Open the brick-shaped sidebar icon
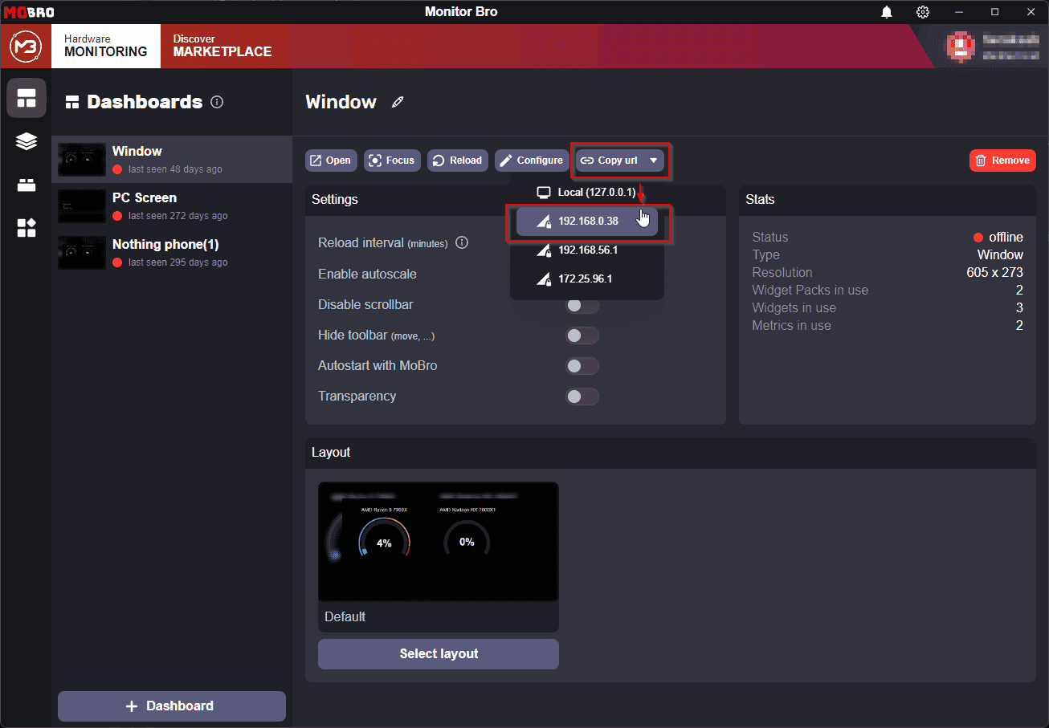 pos(27,185)
